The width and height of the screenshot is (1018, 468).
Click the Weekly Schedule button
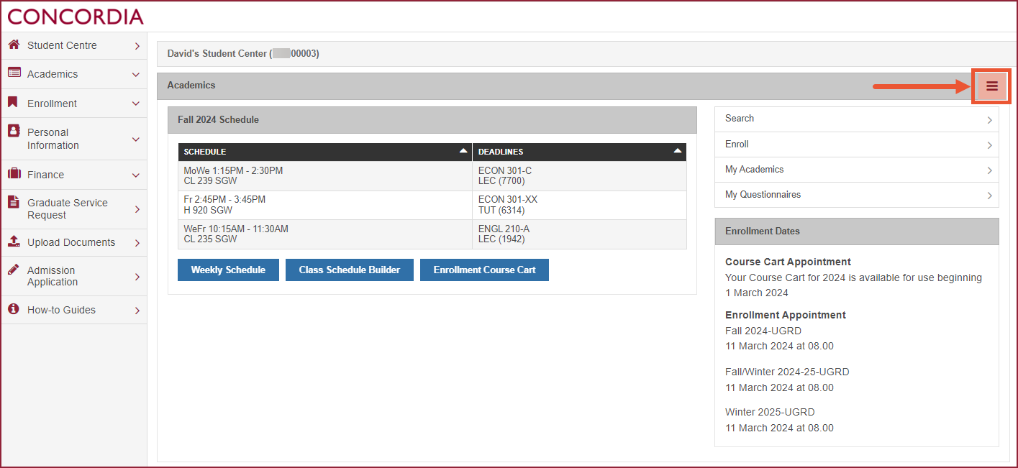point(228,270)
